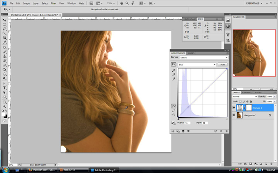278x173 pixels.
Task: Select the Blur tool
Action: pyautogui.click(x=5, y=74)
